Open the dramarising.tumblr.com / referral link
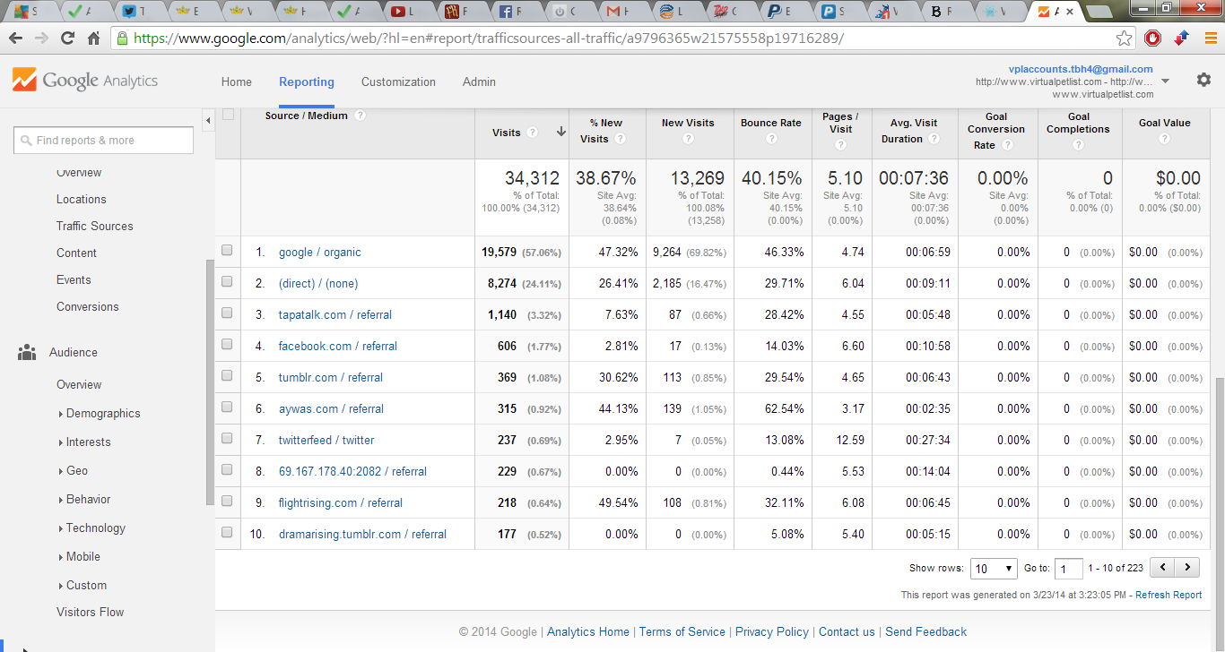This screenshot has width=1225, height=652. [362, 534]
